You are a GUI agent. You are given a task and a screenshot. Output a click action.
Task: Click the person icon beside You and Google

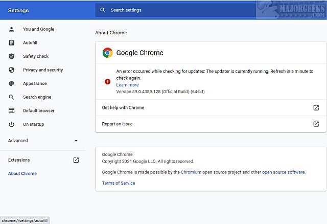(x=11, y=29)
